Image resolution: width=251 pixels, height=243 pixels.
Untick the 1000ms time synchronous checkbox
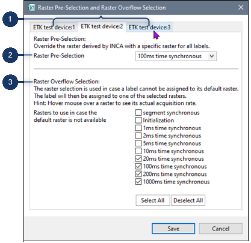coord(138,182)
